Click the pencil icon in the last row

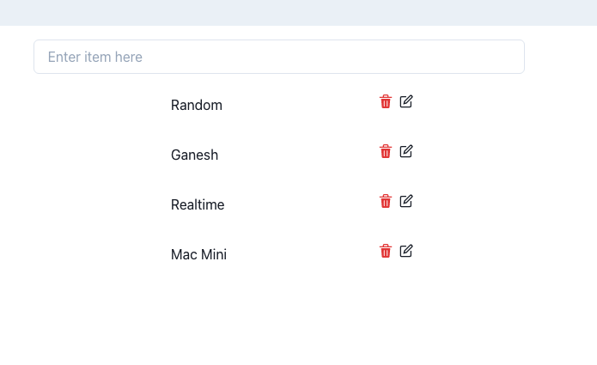click(406, 251)
